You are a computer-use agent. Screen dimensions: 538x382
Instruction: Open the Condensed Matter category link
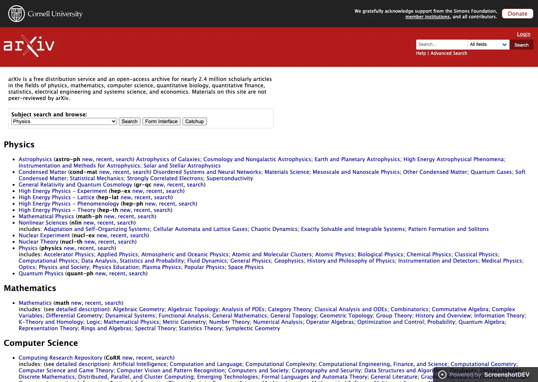click(x=43, y=172)
